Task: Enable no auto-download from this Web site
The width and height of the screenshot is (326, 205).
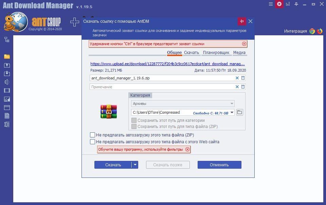Action: pyautogui.click(x=92, y=142)
